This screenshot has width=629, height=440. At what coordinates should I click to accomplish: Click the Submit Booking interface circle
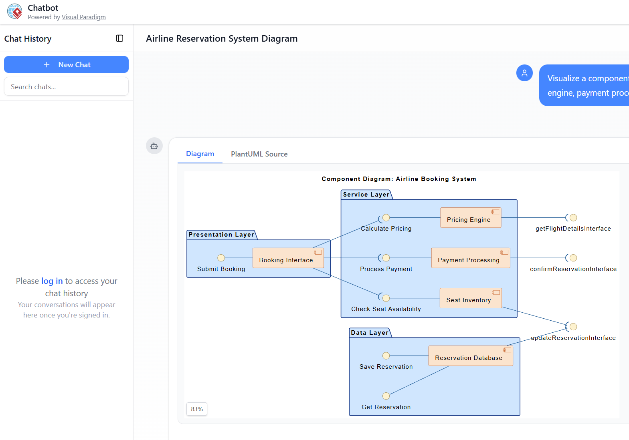221,258
